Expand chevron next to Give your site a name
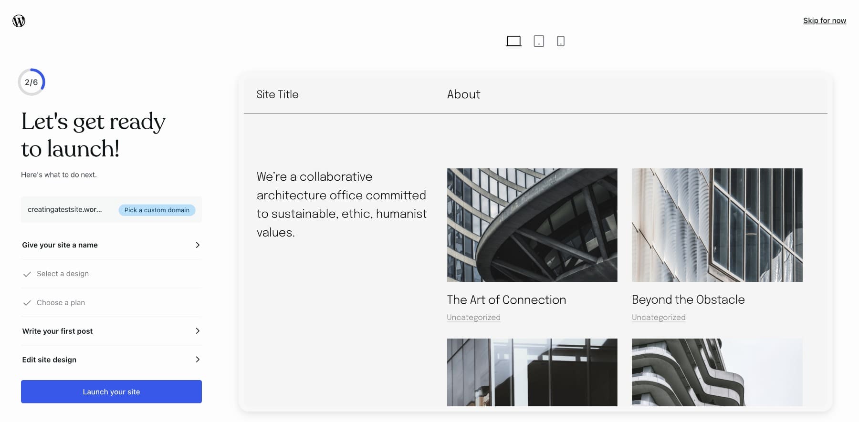The height and width of the screenshot is (422, 859). (198, 245)
